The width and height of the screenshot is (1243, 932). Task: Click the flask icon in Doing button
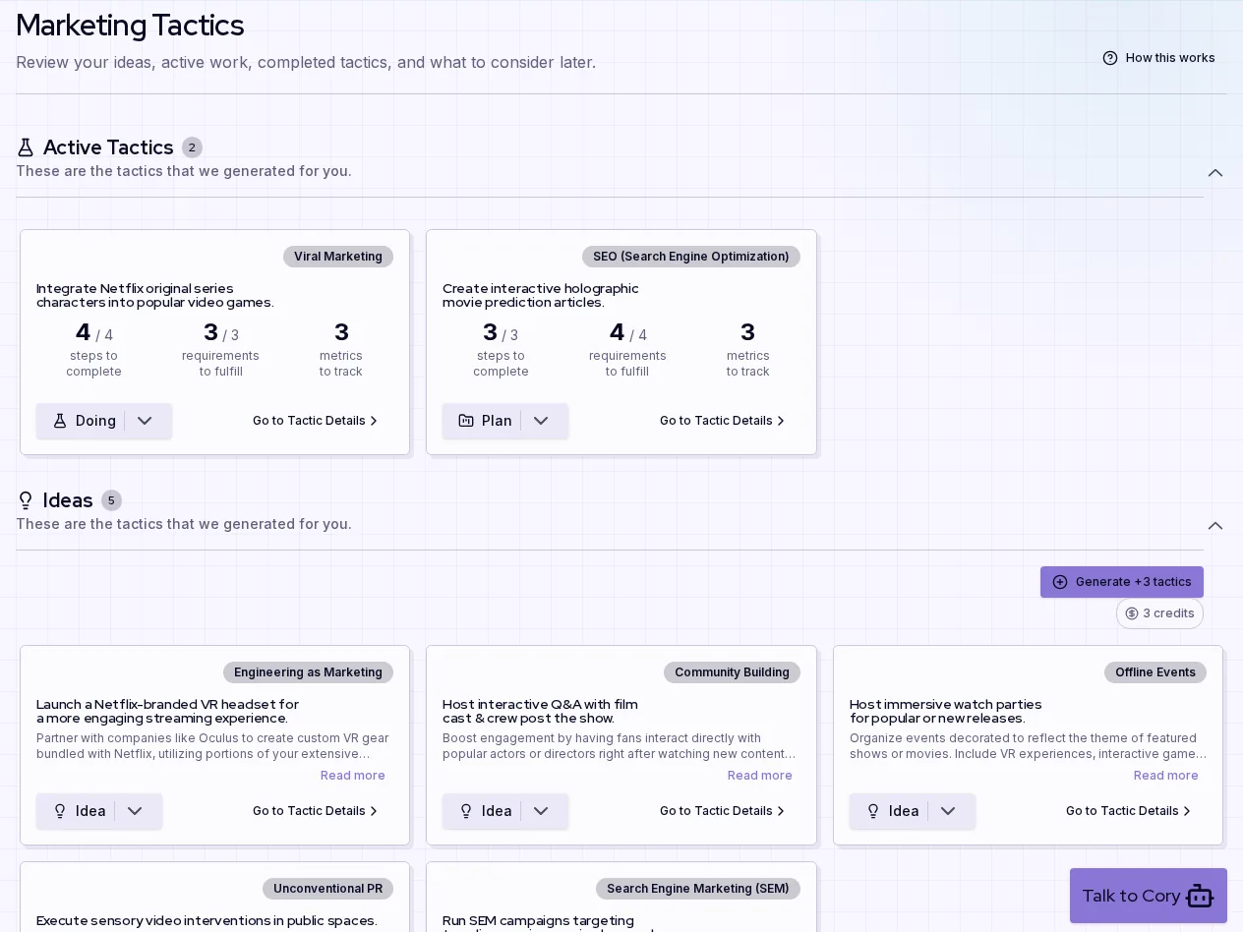(60, 421)
